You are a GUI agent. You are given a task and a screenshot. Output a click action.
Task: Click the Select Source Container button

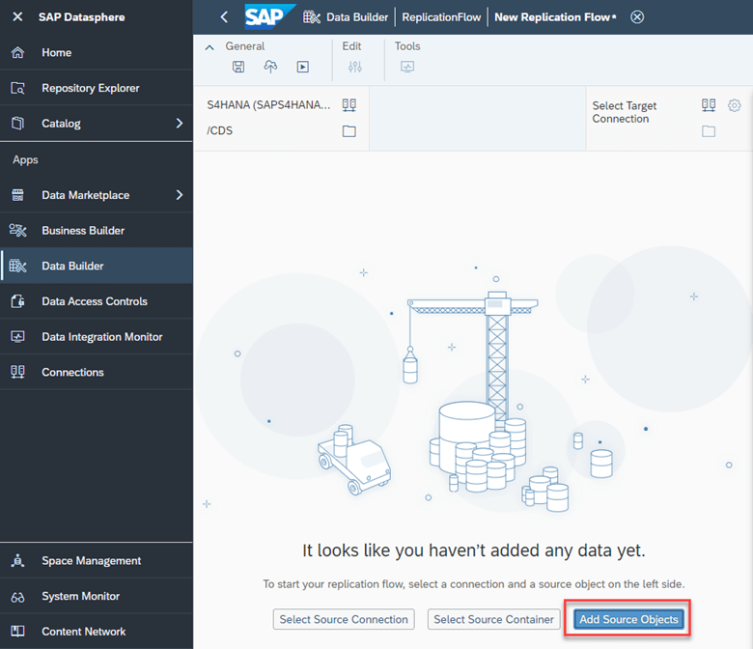click(493, 619)
